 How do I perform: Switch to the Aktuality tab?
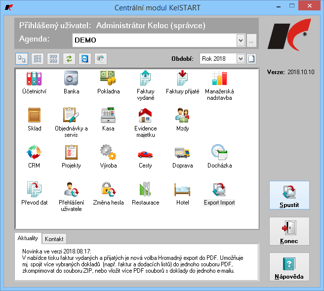click(28, 238)
